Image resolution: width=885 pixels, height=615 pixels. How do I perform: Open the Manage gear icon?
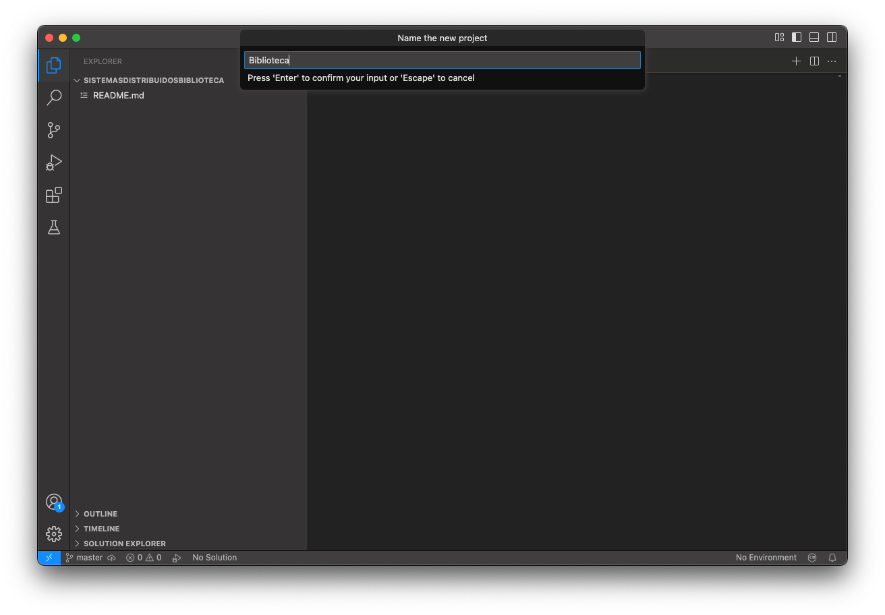54,534
